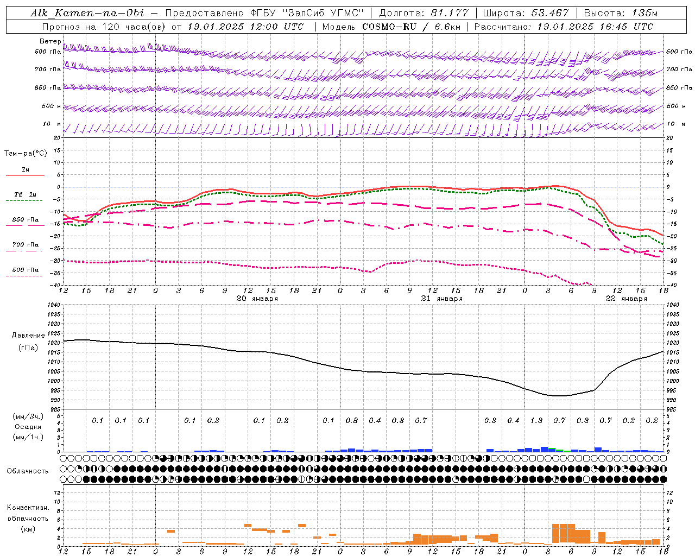695x556 pixels.
Task: Click the Осадки precipitation label
Action: (x=28, y=427)
